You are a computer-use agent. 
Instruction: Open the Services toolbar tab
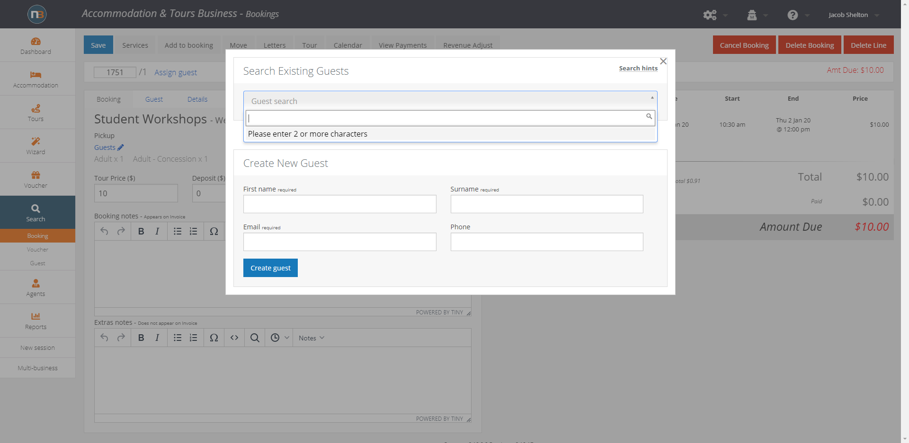click(x=135, y=45)
